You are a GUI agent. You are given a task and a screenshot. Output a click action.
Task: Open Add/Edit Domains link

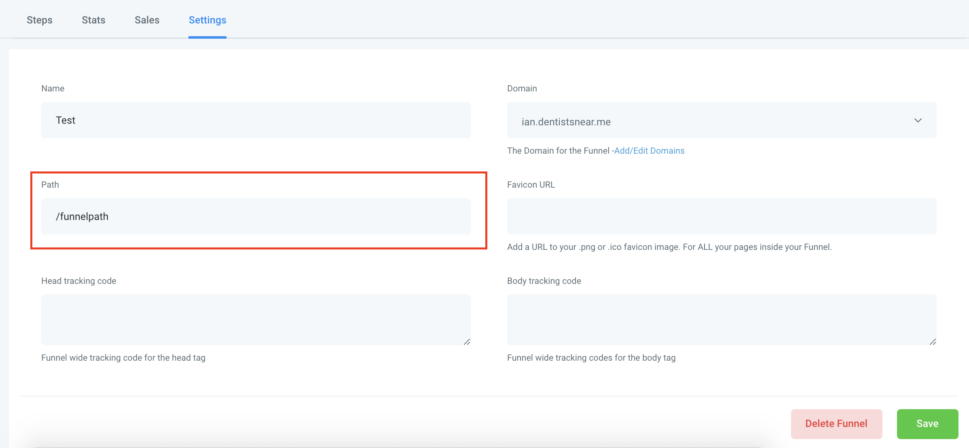click(x=649, y=150)
